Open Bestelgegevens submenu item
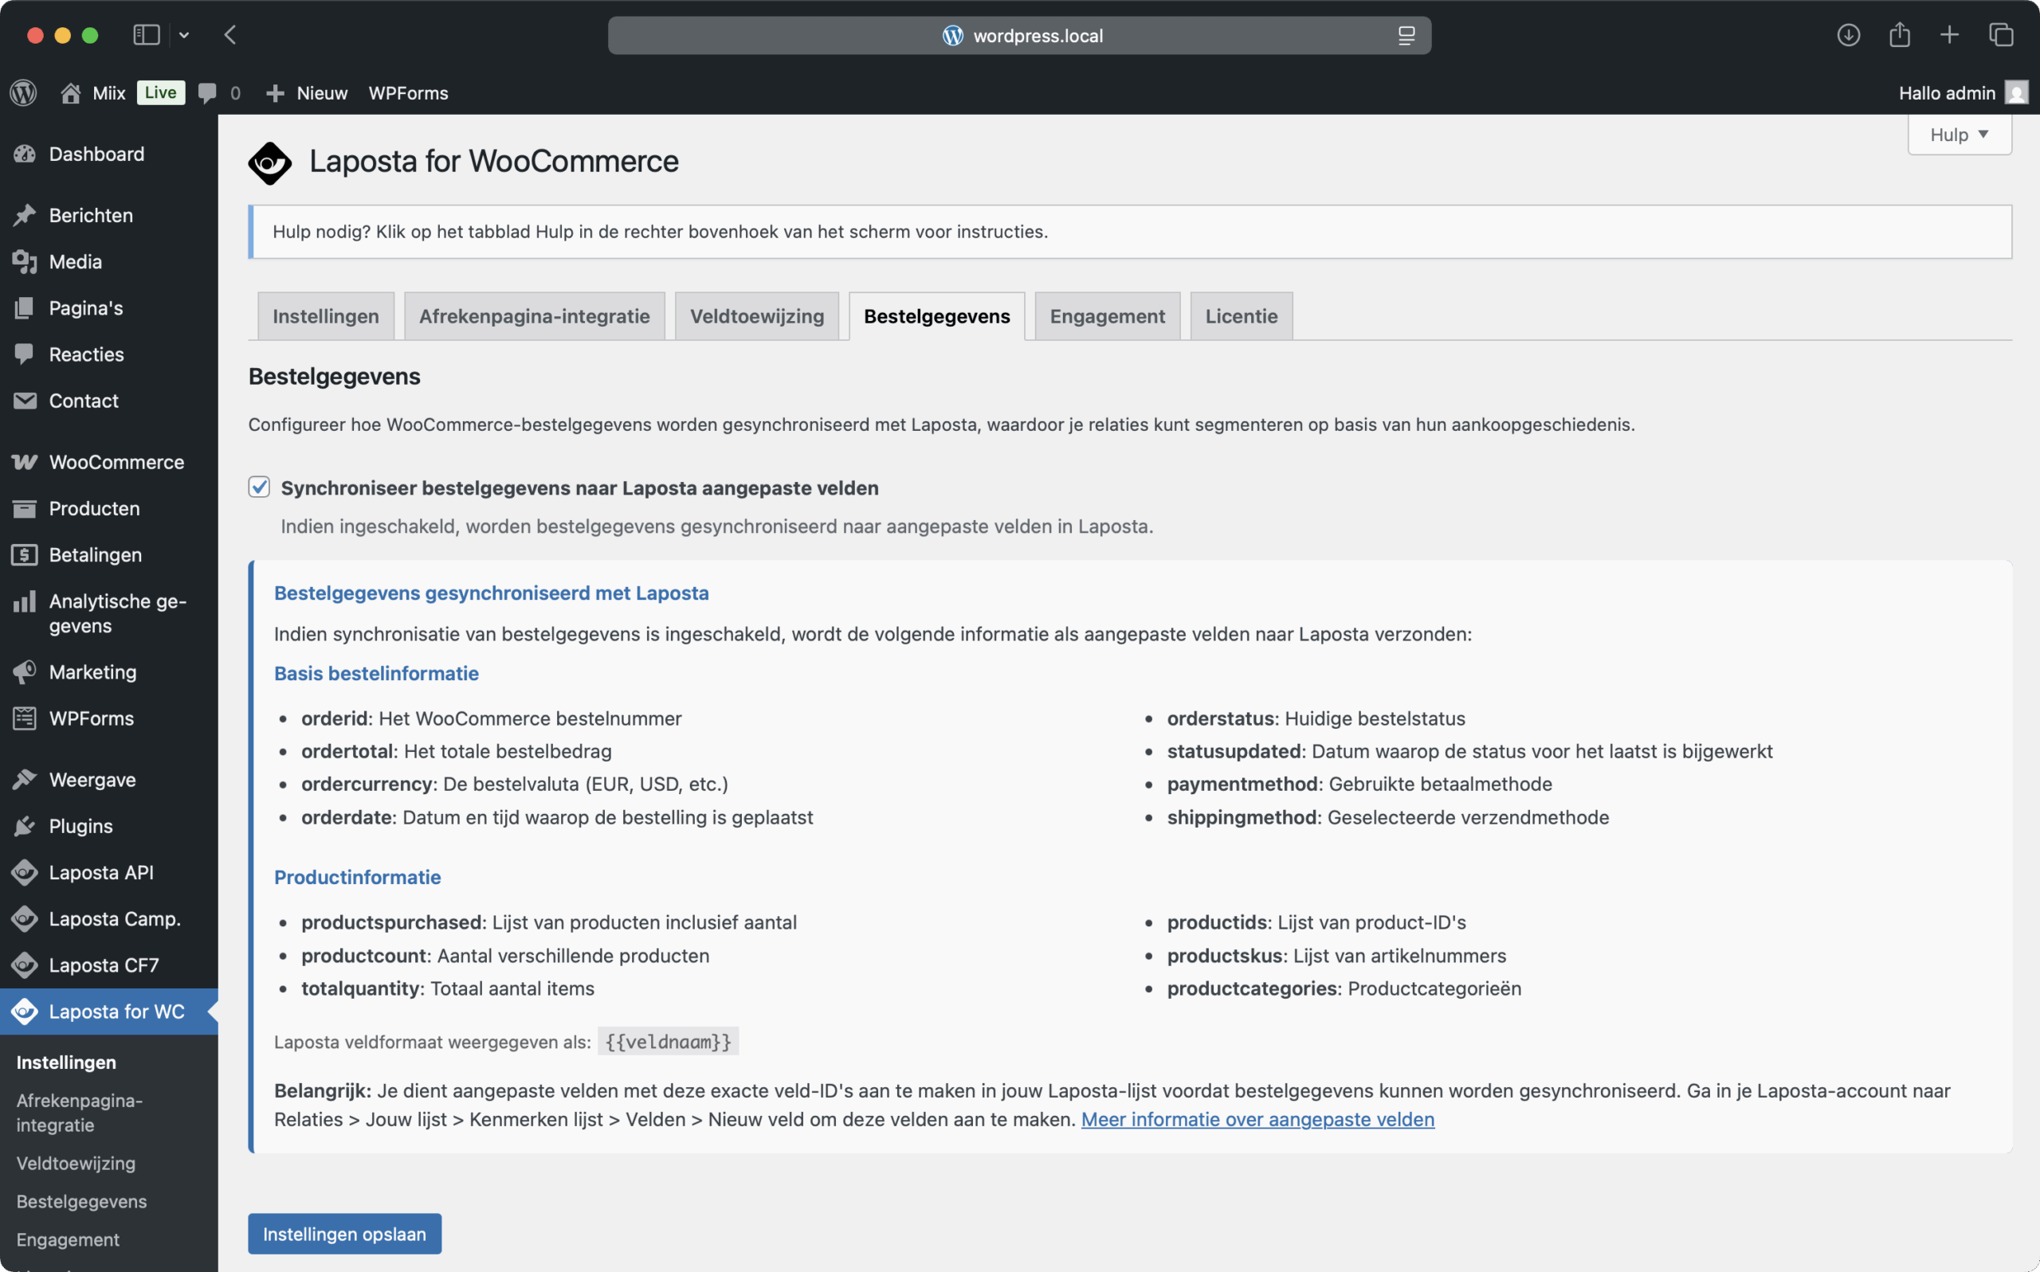 click(81, 1201)
